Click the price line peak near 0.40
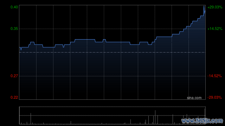This screenshot has width=225, height=126. (x=204, y=6)
